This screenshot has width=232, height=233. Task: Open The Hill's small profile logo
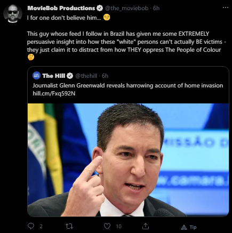[36, 76]
